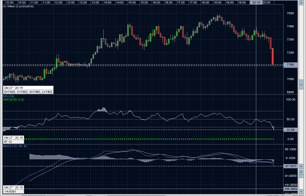Click the highlighted 20:15 time marker
The image size is (306, 196).
(x=256, y=3)
